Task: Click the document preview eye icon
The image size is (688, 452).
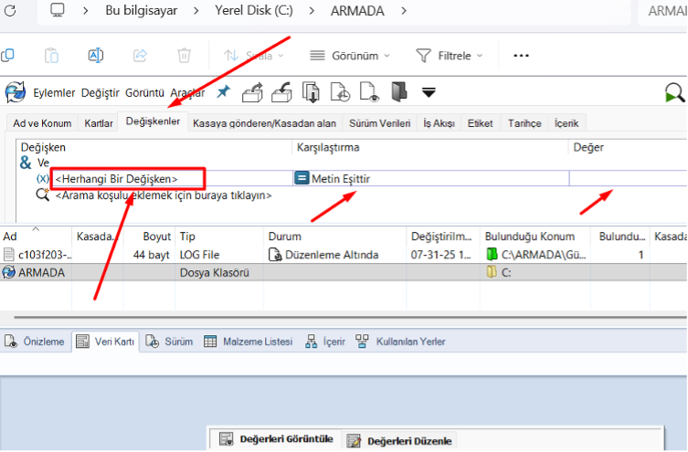Action: pyautogui.click(x=369, y=92)
